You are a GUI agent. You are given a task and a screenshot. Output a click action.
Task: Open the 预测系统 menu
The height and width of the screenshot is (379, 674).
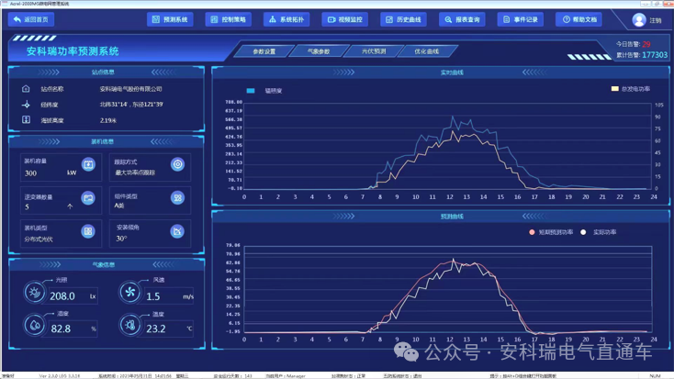pos(170,19)
